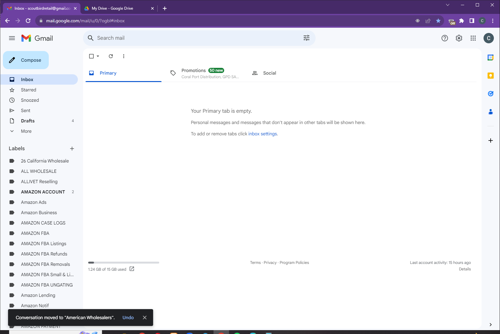
Task: Open the ALL WHOLESALE label
Action: click(39, 171)
